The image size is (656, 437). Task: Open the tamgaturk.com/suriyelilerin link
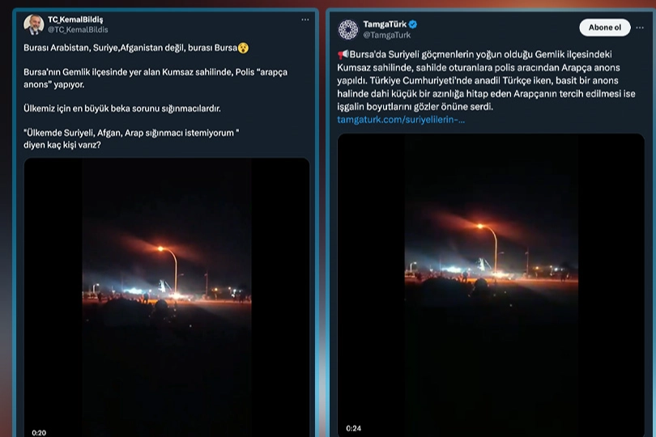(x=401, y=119)
